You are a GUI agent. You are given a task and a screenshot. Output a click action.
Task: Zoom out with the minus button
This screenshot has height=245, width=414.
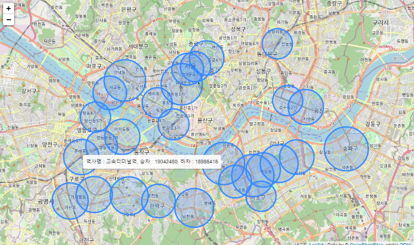pyautogui.click(x=9, y=20)
